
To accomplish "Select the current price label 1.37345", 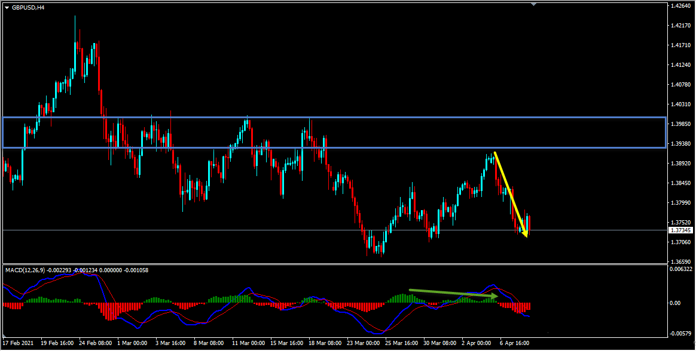I will [680, 230].
